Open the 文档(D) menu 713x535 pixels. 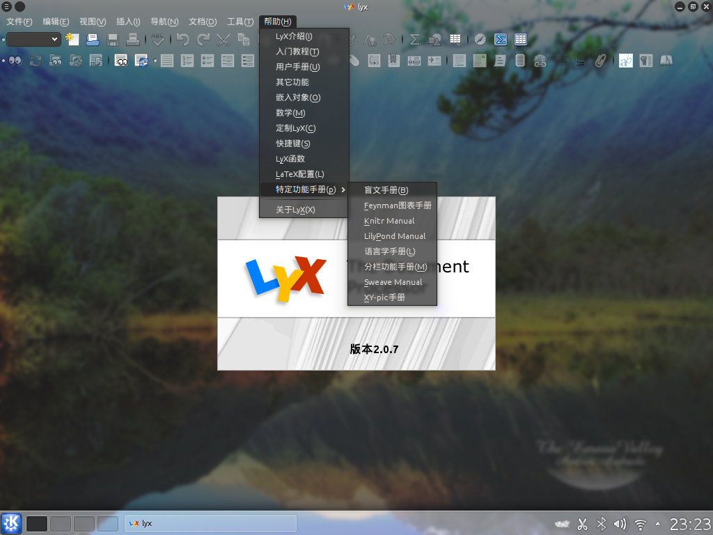coord(203,22)
